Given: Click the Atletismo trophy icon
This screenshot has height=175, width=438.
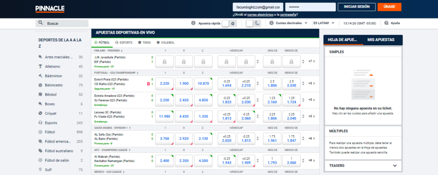Looking at the screenshot, I should [40, 66].
